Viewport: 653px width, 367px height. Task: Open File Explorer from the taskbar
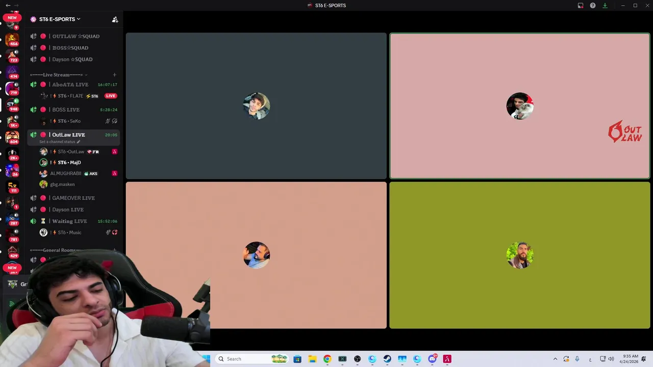click(312, 359)
